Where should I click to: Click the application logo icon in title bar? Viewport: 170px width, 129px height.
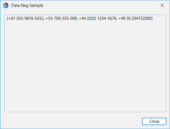[6, 5]
